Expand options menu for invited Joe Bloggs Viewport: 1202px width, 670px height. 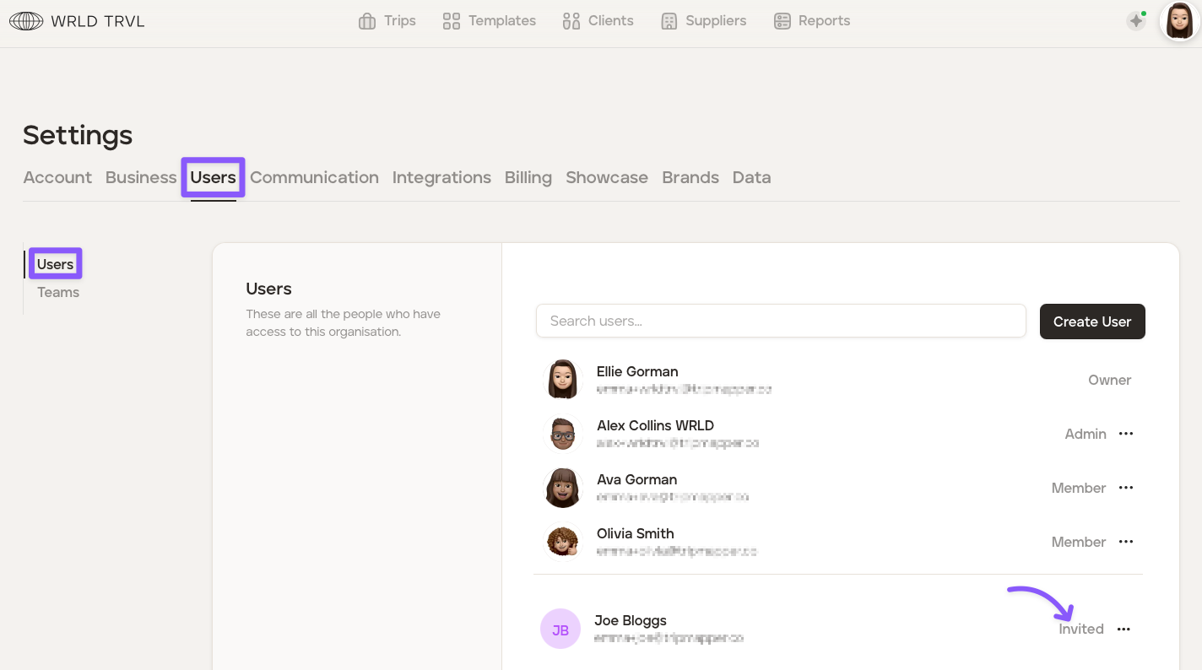point(1123,629)
